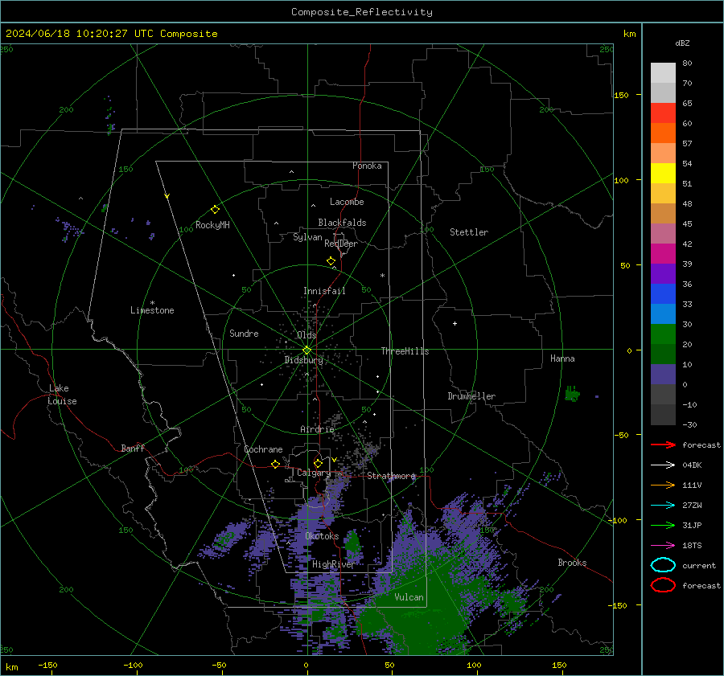Pick the dark green 20 dBZ swatch

pyautogui.click(x=663, y=354)
